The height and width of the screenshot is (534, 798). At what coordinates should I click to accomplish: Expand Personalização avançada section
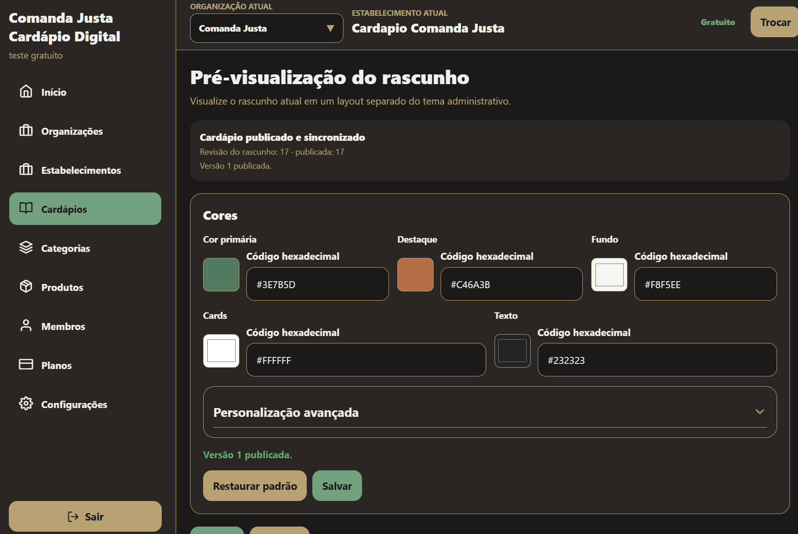[490, 412]
